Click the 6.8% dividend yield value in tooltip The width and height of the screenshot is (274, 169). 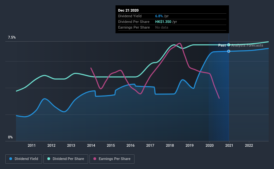point(159,16)
